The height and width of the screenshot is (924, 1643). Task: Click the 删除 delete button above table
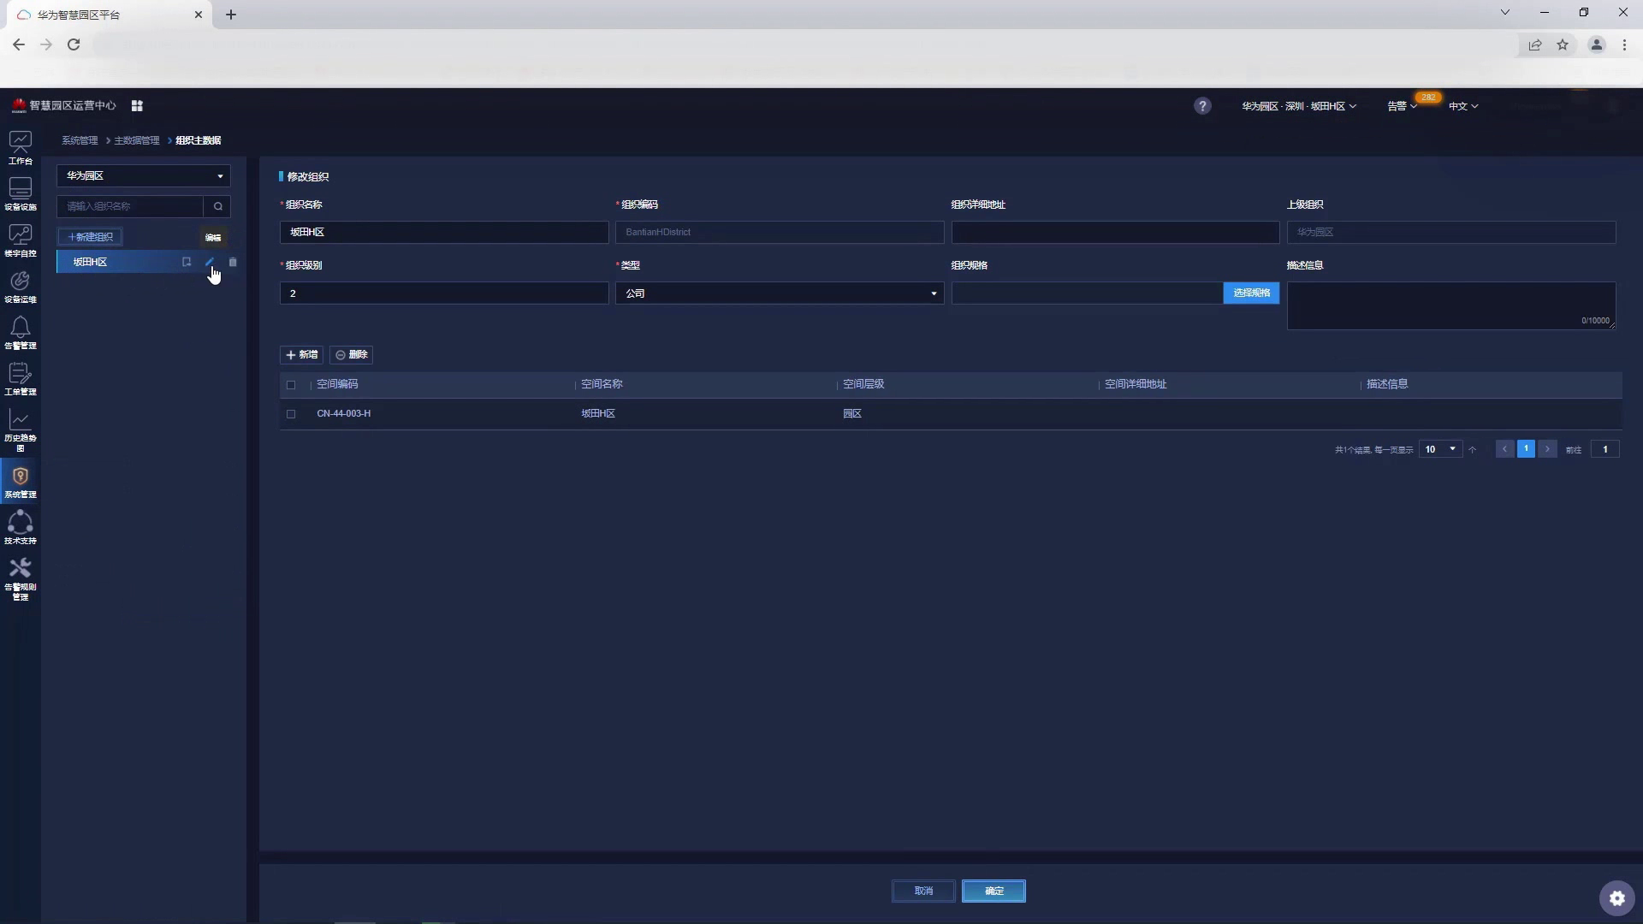[x=351, y=354]
